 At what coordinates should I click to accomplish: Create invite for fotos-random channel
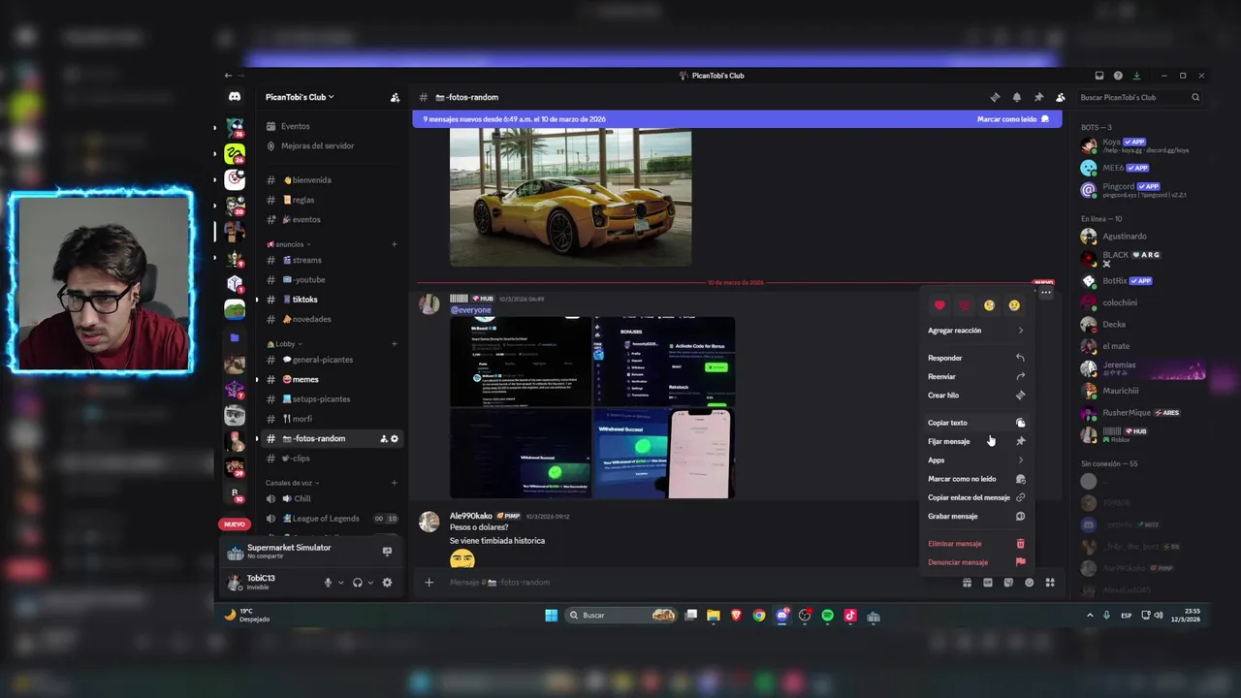tap(384, 439)
